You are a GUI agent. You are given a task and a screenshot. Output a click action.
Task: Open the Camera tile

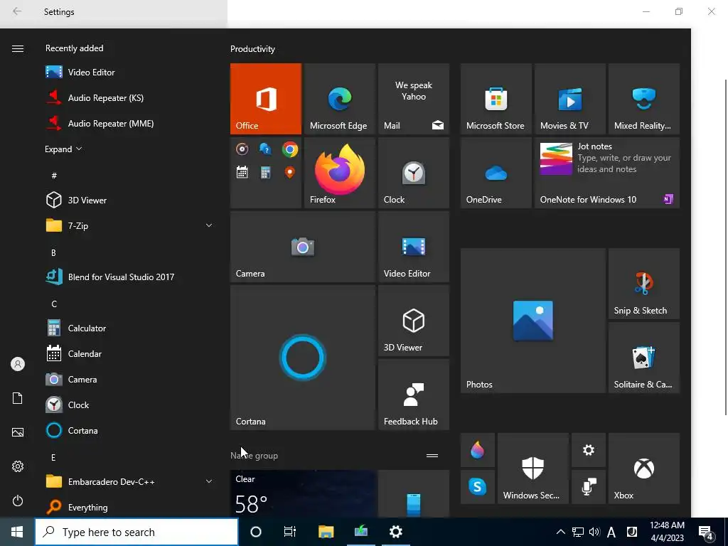(x=303, y=247)
